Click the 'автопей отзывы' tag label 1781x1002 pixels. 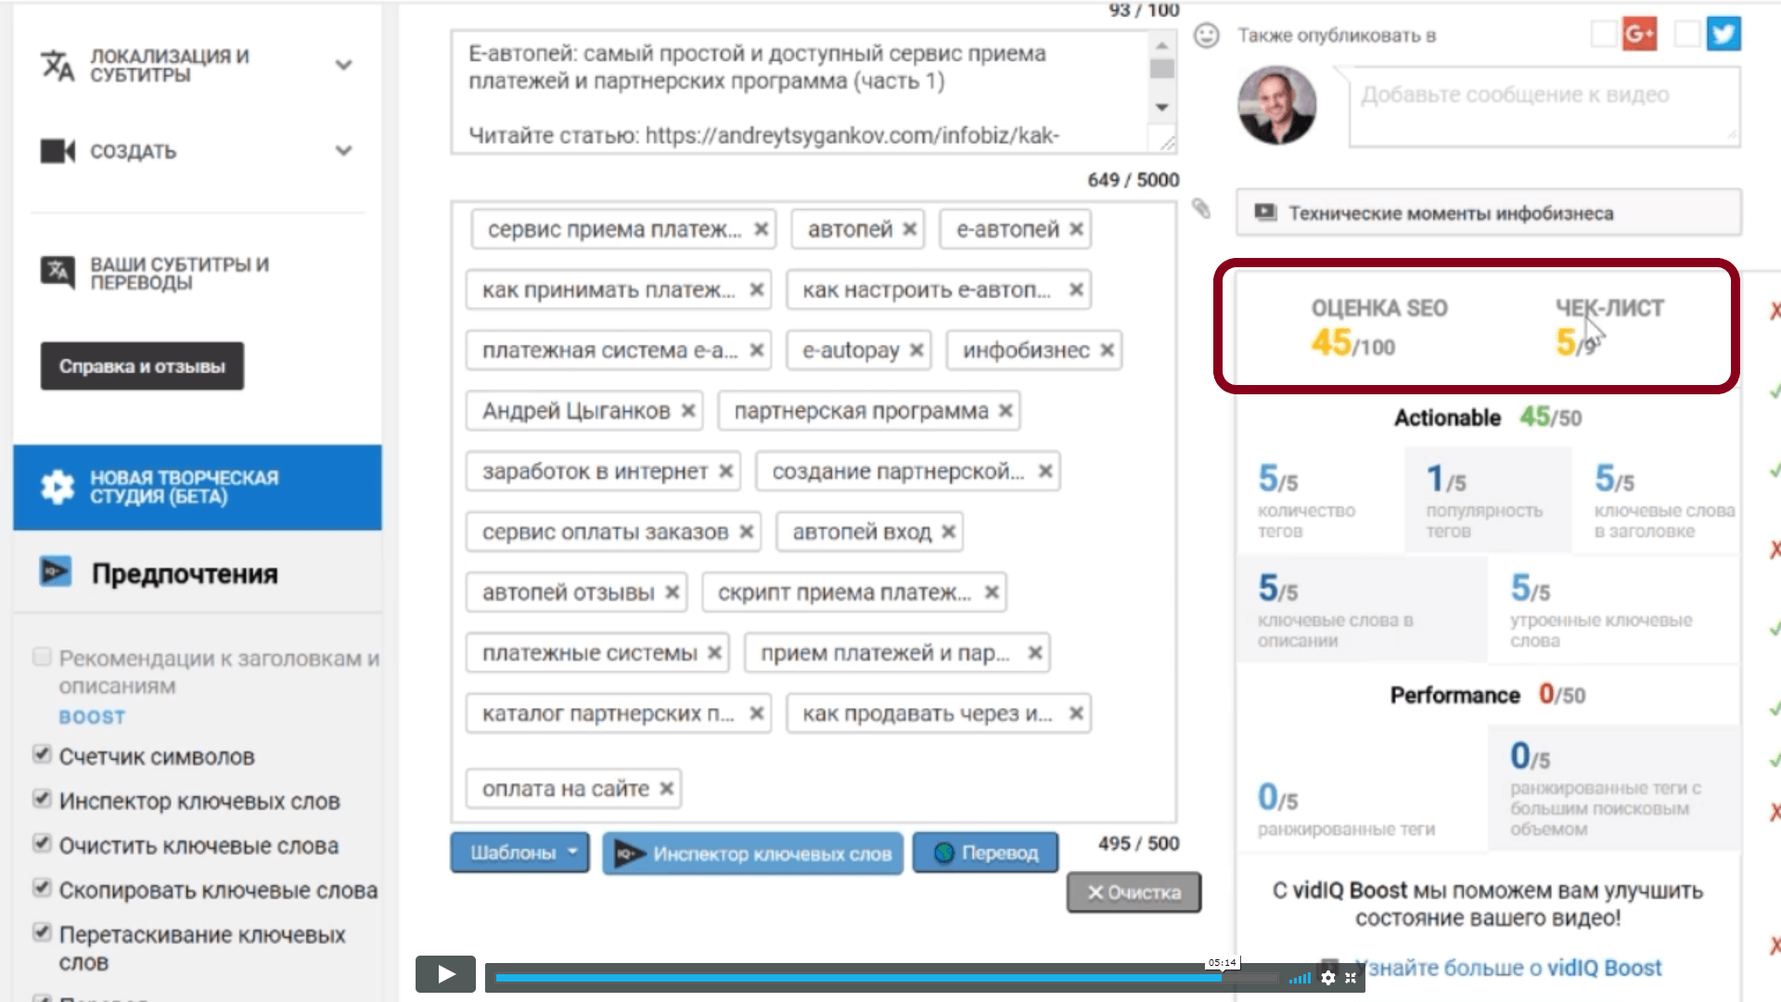(568, 592)
